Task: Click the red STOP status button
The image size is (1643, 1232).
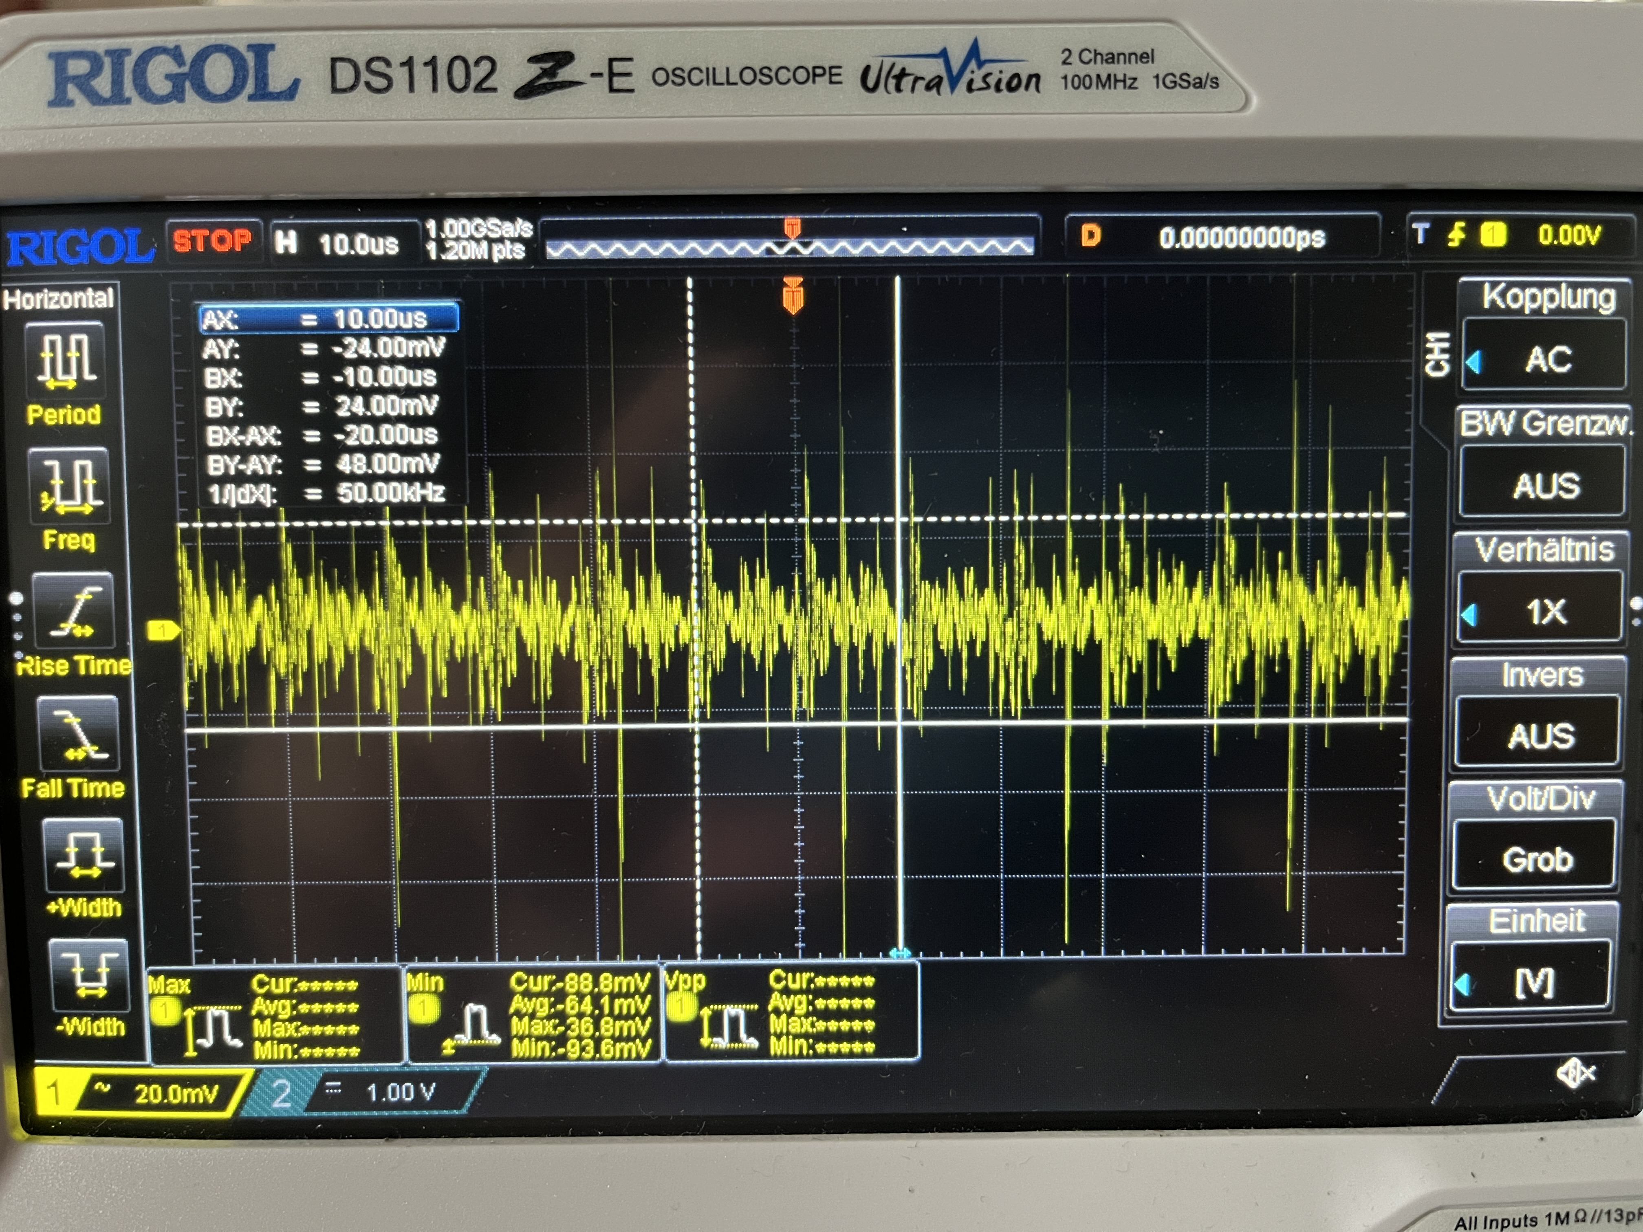Action: [x=212, y=241]
